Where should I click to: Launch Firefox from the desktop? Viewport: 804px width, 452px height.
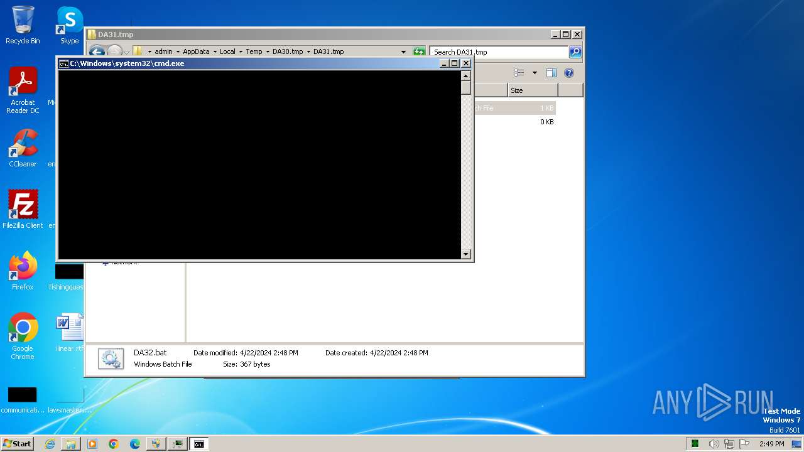(x=23, y=271)
